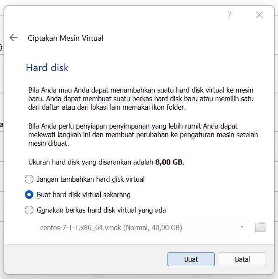The image size is (278, 279).
Task: Click the Buat hard disk virtual sekarang label
Action: 84,195
